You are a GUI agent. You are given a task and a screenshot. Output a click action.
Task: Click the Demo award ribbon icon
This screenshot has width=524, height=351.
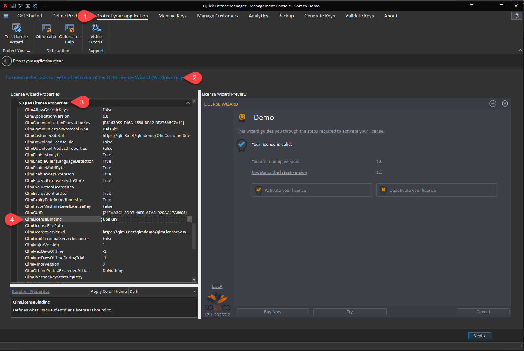tap(242, 118)
